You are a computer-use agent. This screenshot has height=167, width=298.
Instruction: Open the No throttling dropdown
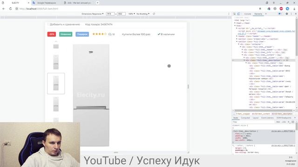point(143,14)
